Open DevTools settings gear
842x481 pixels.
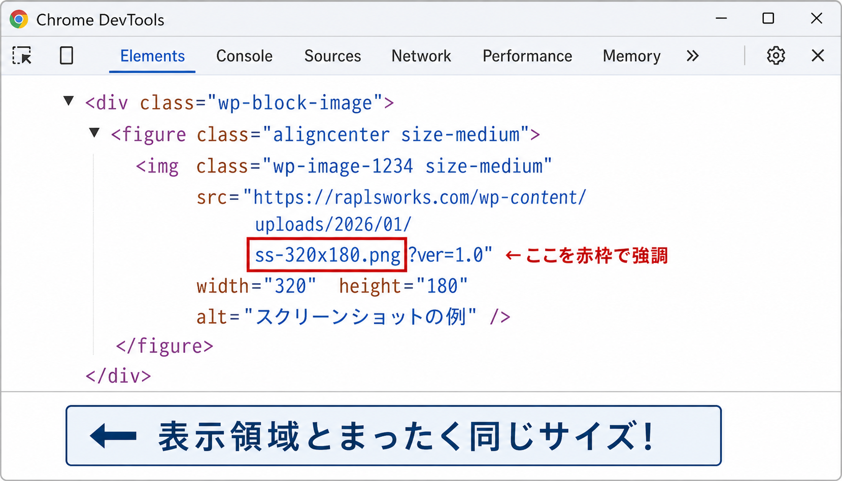point(776,55)
